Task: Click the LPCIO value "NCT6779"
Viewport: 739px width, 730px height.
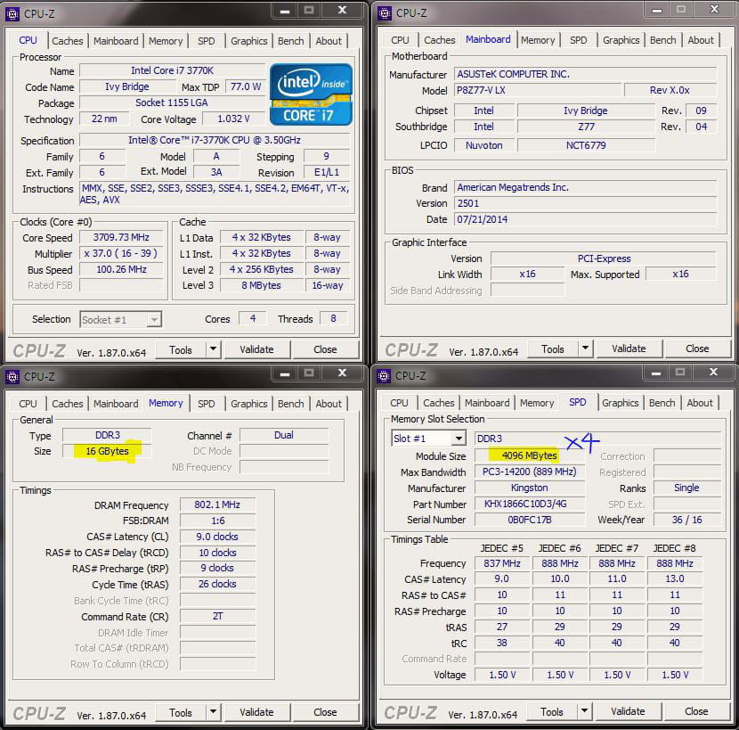Action: (586, 145)
